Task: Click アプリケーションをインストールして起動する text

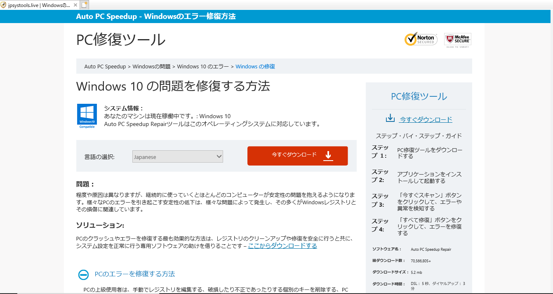Action: [x=429, y=177]
